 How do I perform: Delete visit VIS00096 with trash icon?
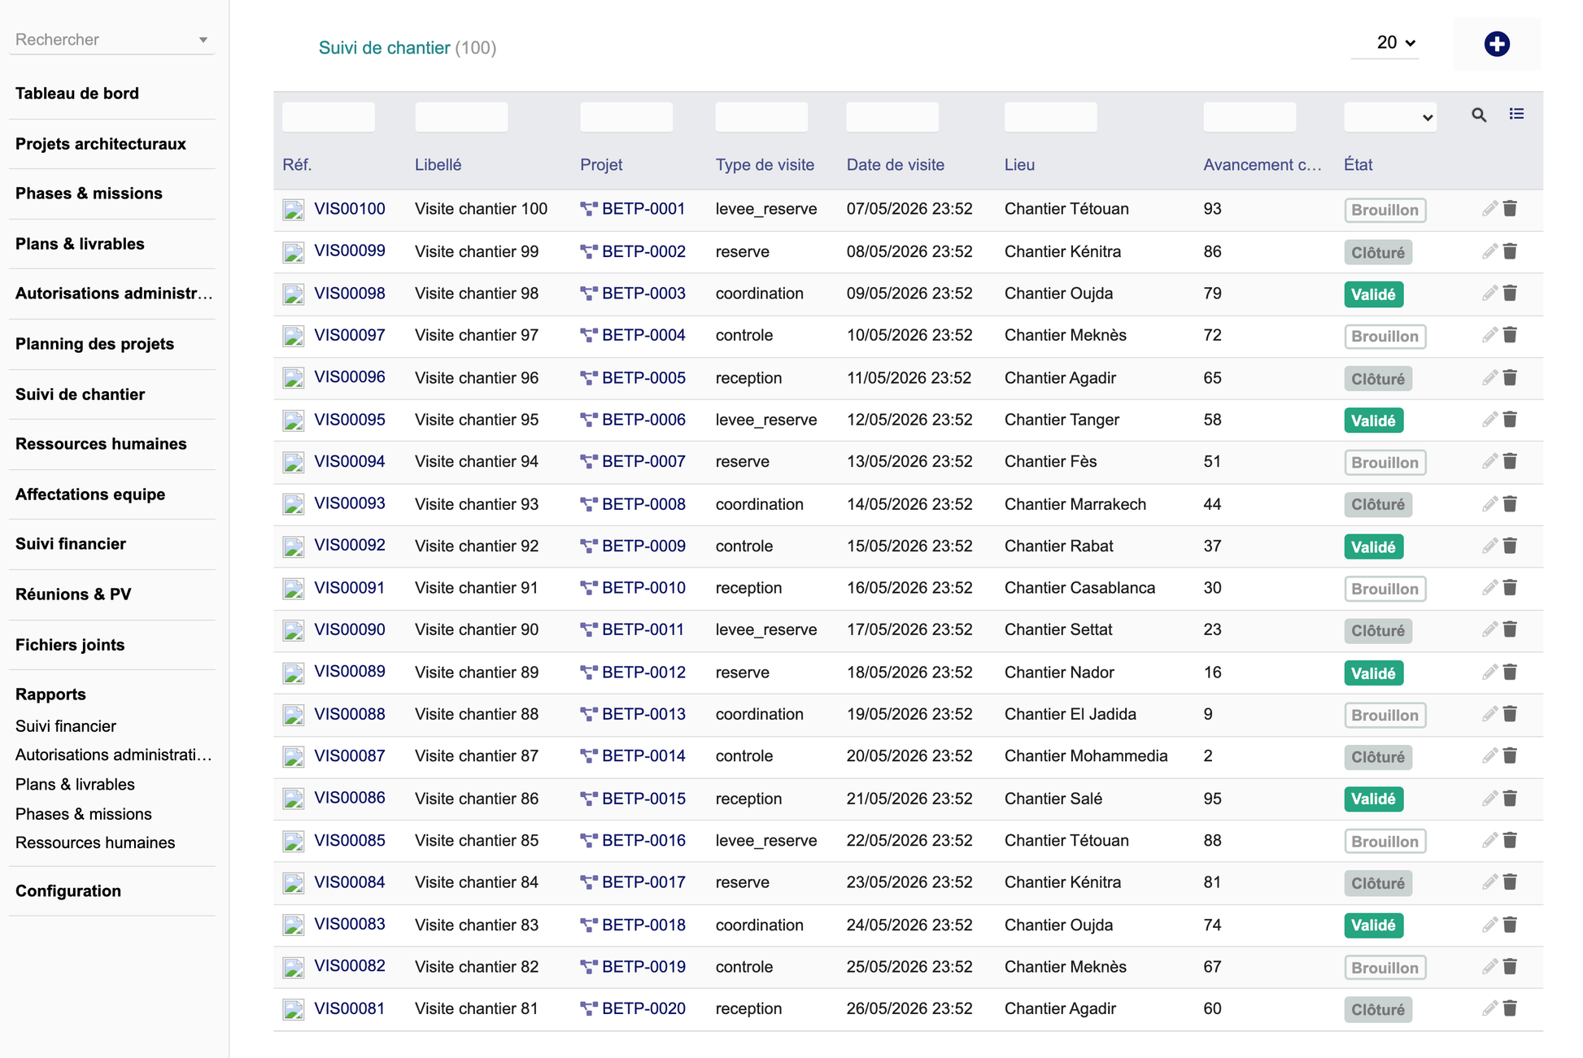(x=1510, y=377)
